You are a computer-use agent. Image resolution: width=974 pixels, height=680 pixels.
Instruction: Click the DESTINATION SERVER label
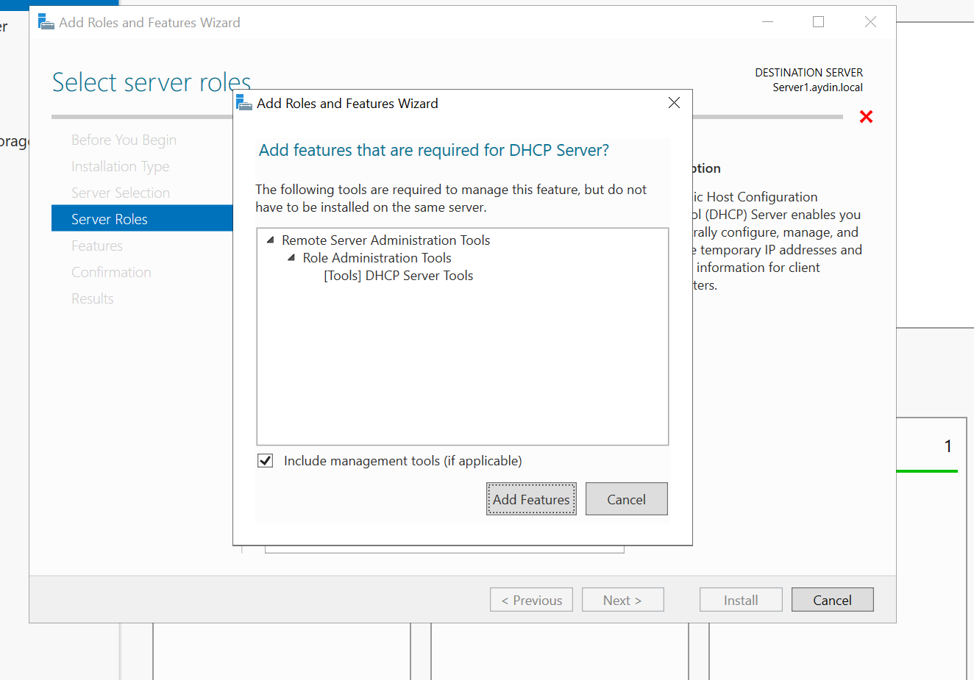tap(808, 73)
